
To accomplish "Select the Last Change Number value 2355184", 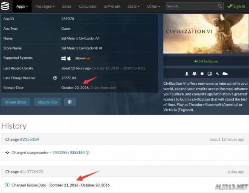I will (69, 78).
